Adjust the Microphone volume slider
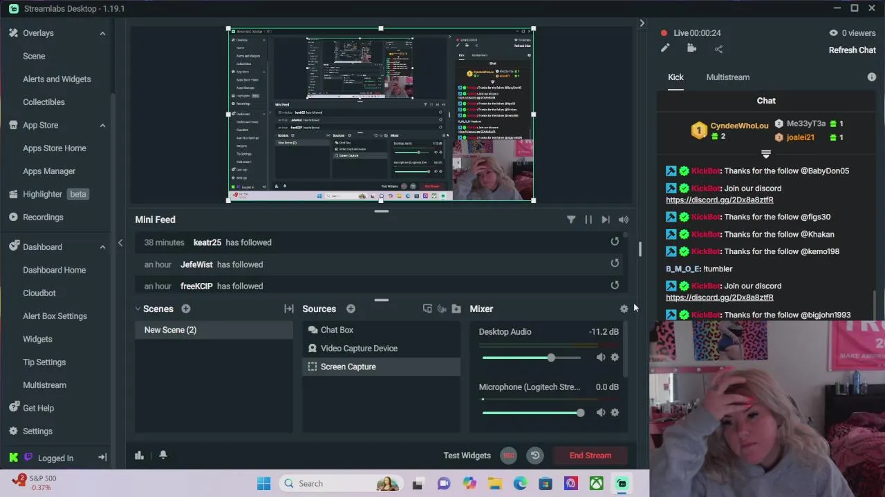Viewport: 885px width, 497px height. tap(532, 413)
